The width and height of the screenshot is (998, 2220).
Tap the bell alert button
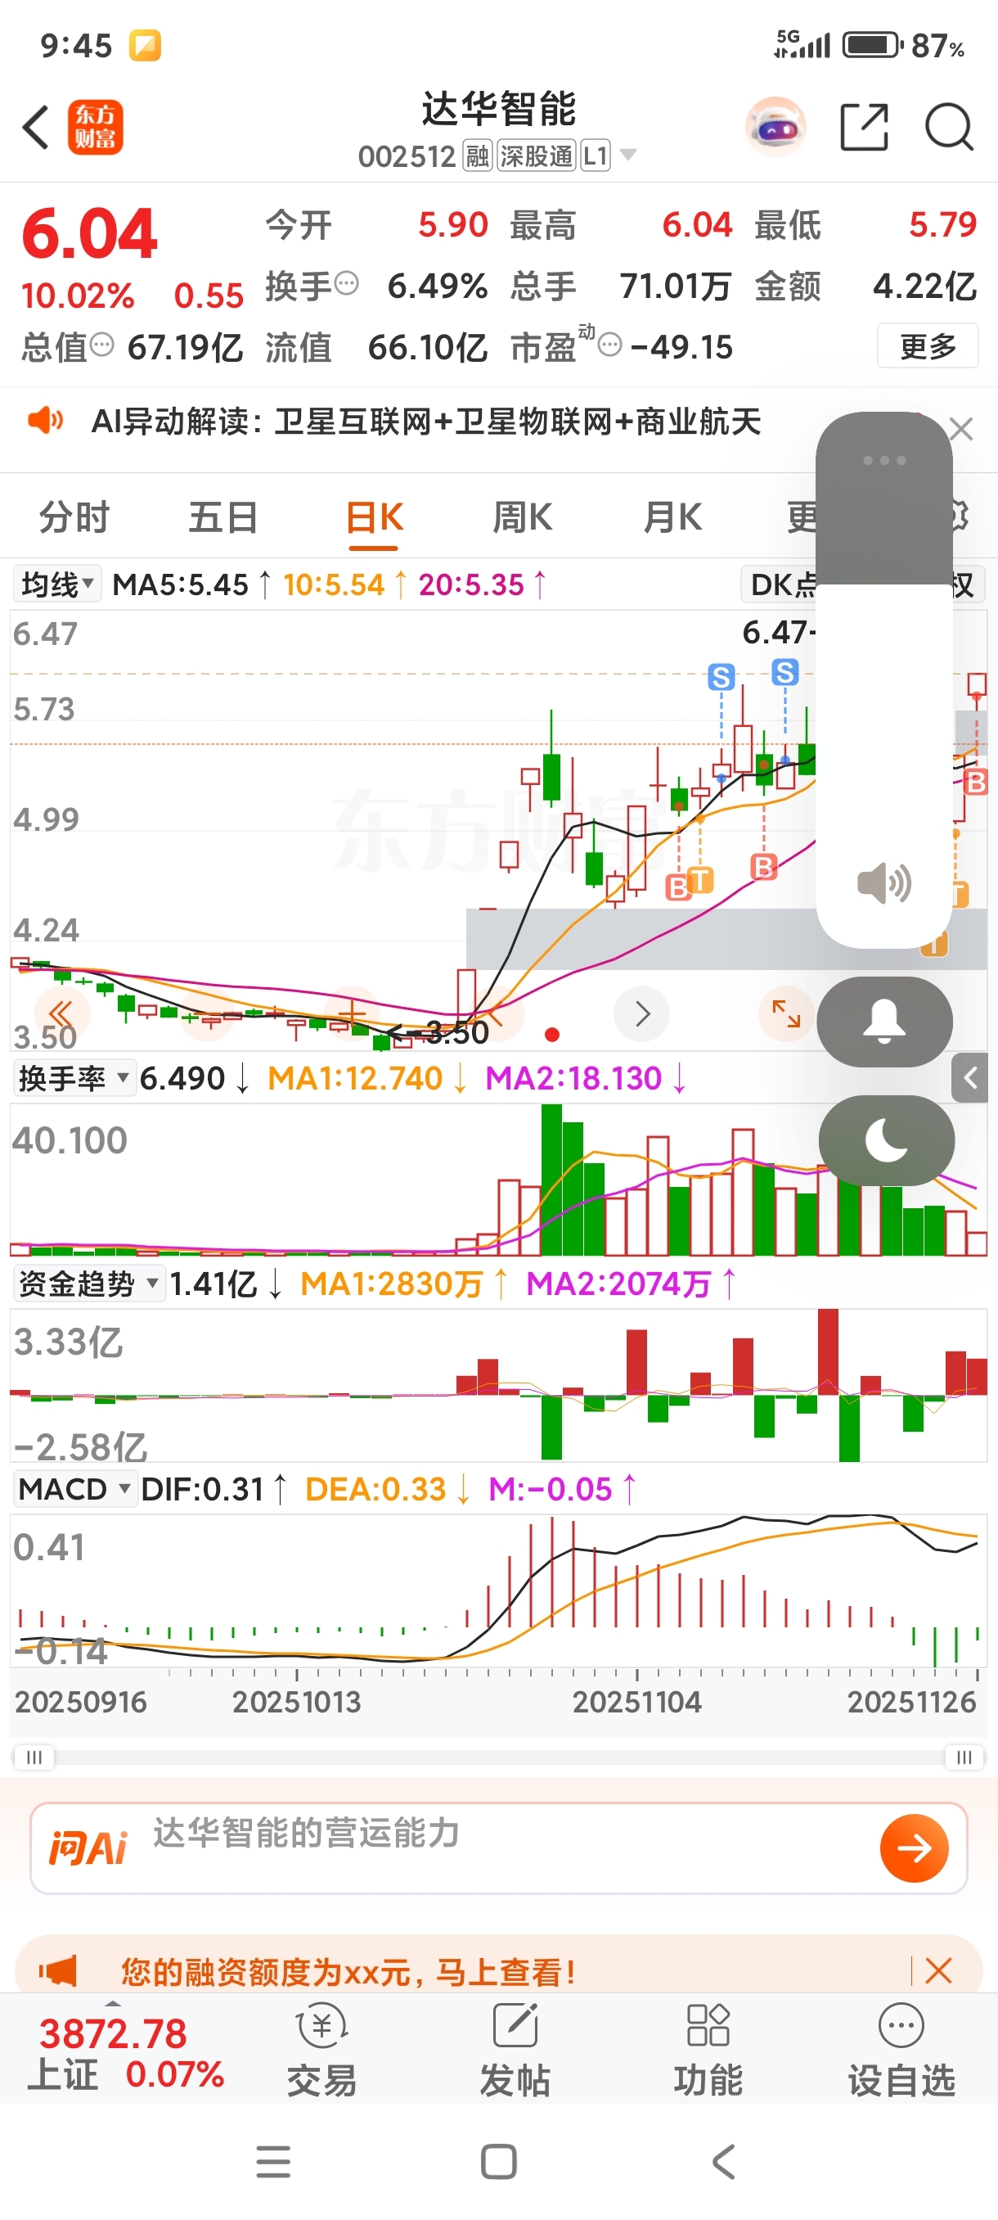884,1022
